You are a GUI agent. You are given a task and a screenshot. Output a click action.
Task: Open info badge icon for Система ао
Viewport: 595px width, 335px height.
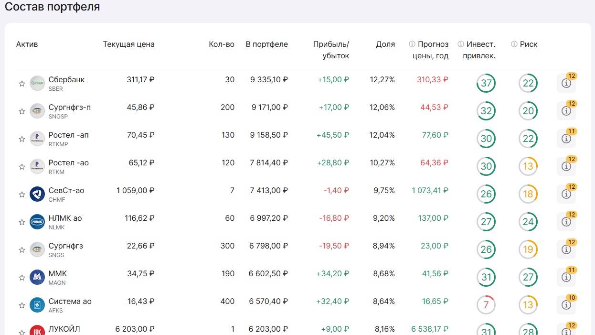(x=566, y=305)
